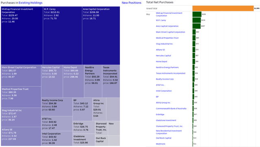Open the W.P. Carey label in bar chart
Viewport: 260px width, 147px height.
point(161,20)
